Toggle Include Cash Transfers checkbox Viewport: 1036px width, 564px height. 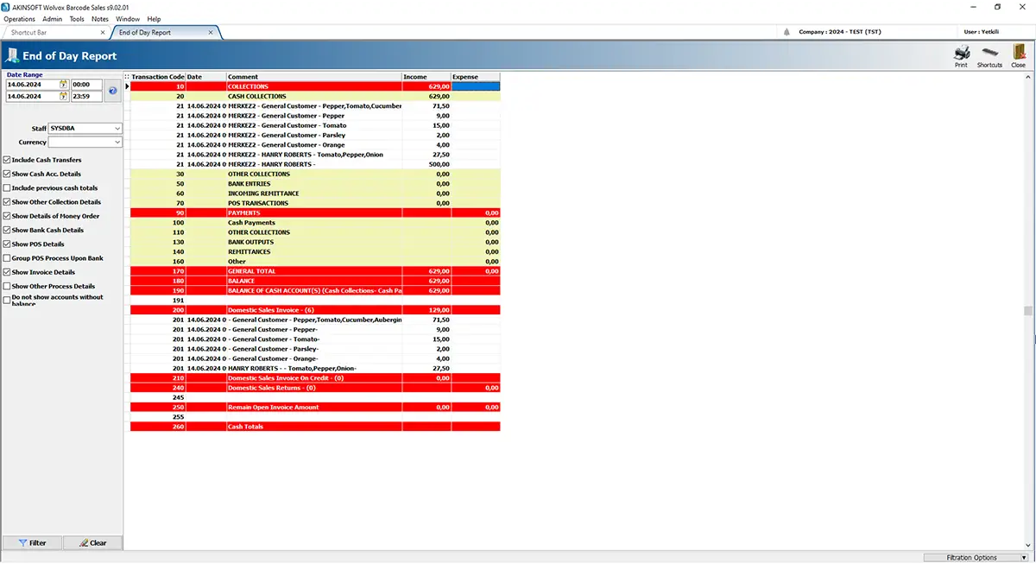7,160
